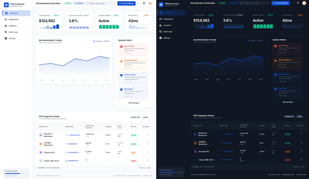The image size is (309, 179).
Task: Click Export CSV in the light theme table
Action: 135,117
